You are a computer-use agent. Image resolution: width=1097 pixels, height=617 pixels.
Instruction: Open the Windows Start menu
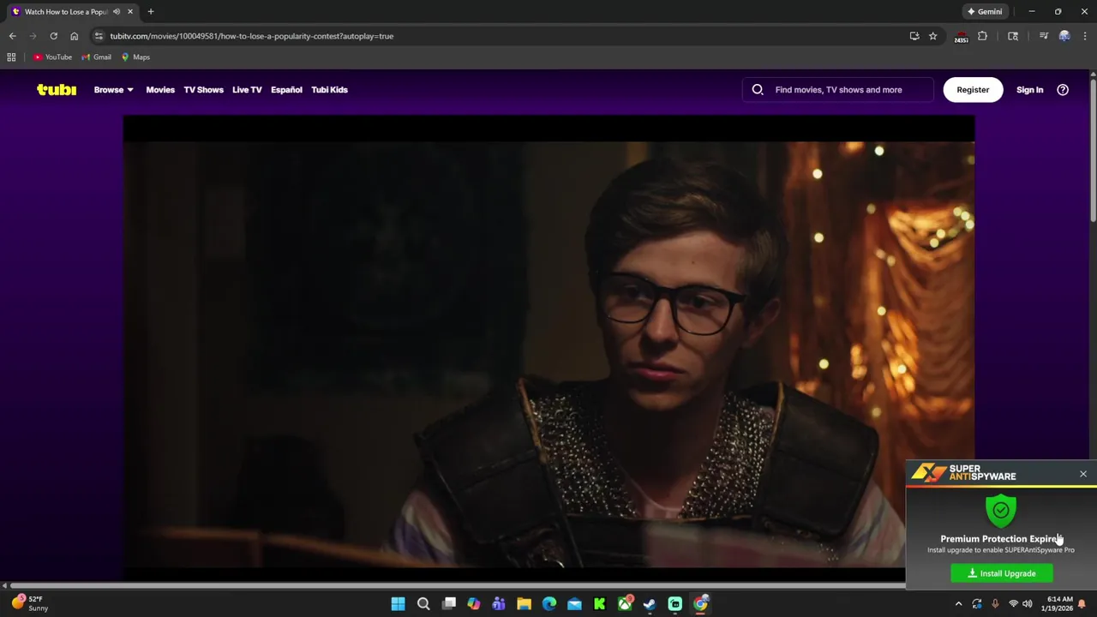(398, 604)
